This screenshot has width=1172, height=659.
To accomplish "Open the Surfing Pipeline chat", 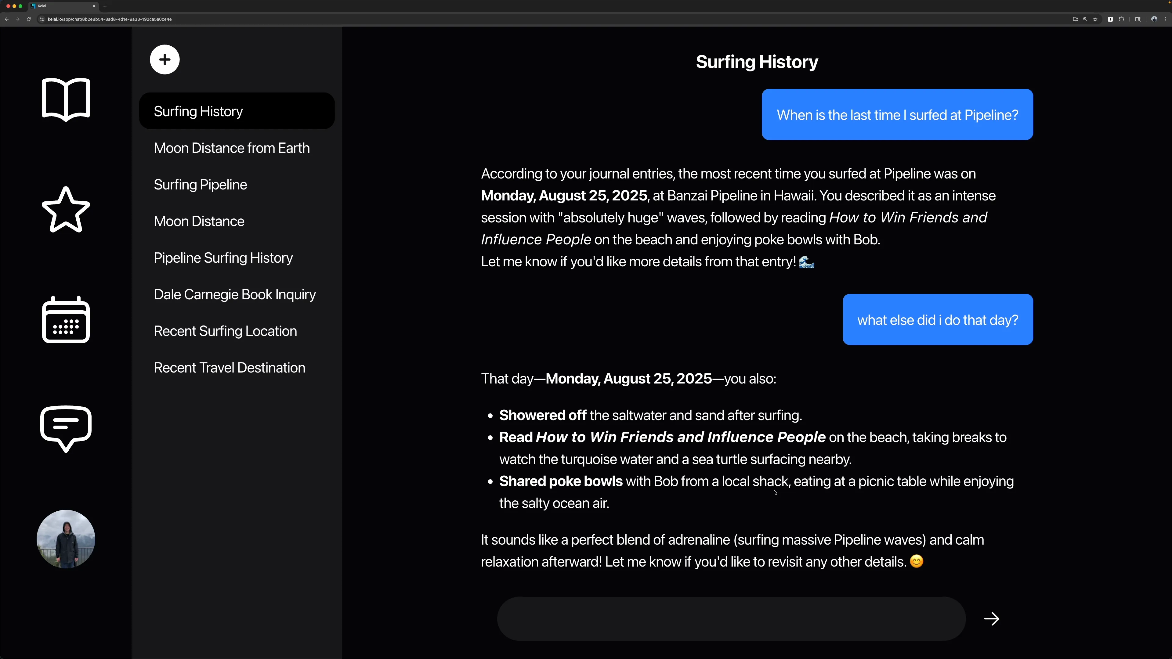I will [200, 185].
